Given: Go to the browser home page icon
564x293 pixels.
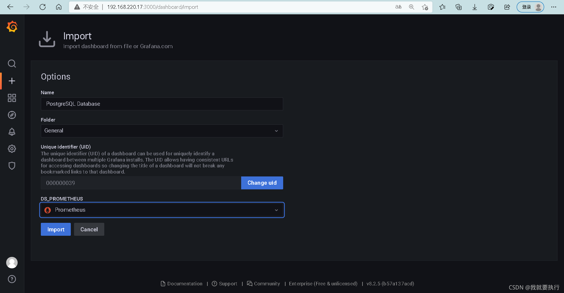Looking at the screenshot, I should click(x=59, y=7).
